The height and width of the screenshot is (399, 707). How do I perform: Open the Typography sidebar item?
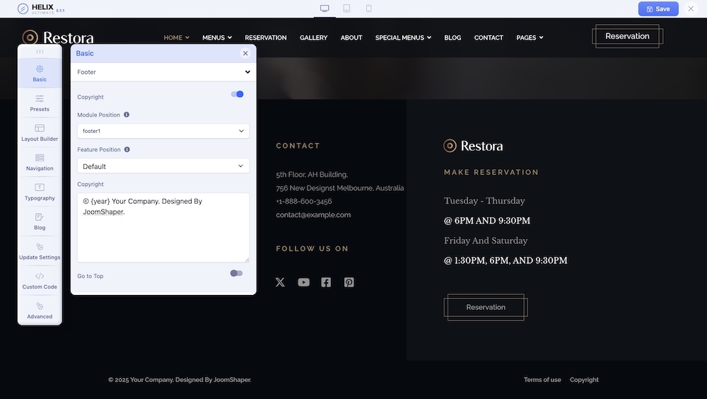pos(40,192)
